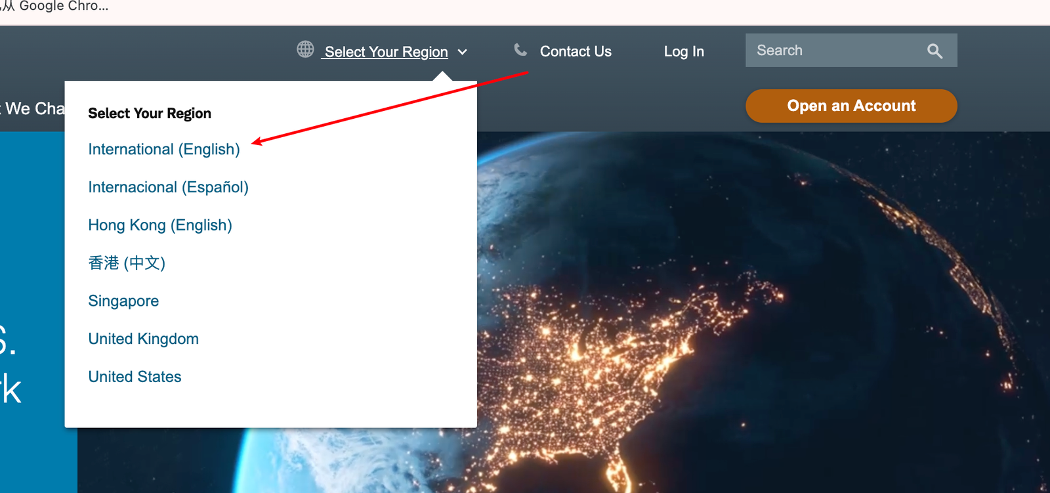Collapse the Select Your Region chevron
This screenshot has width=1050, height=493.
(463, 52)
